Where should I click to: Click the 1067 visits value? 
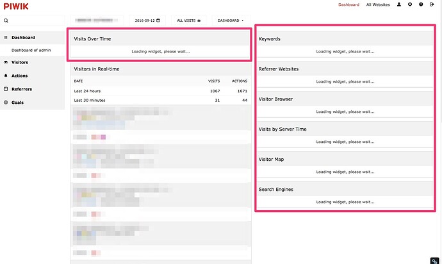coord(215,91)
